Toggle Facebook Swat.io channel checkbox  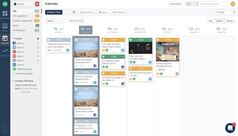[x=38, y=43]
